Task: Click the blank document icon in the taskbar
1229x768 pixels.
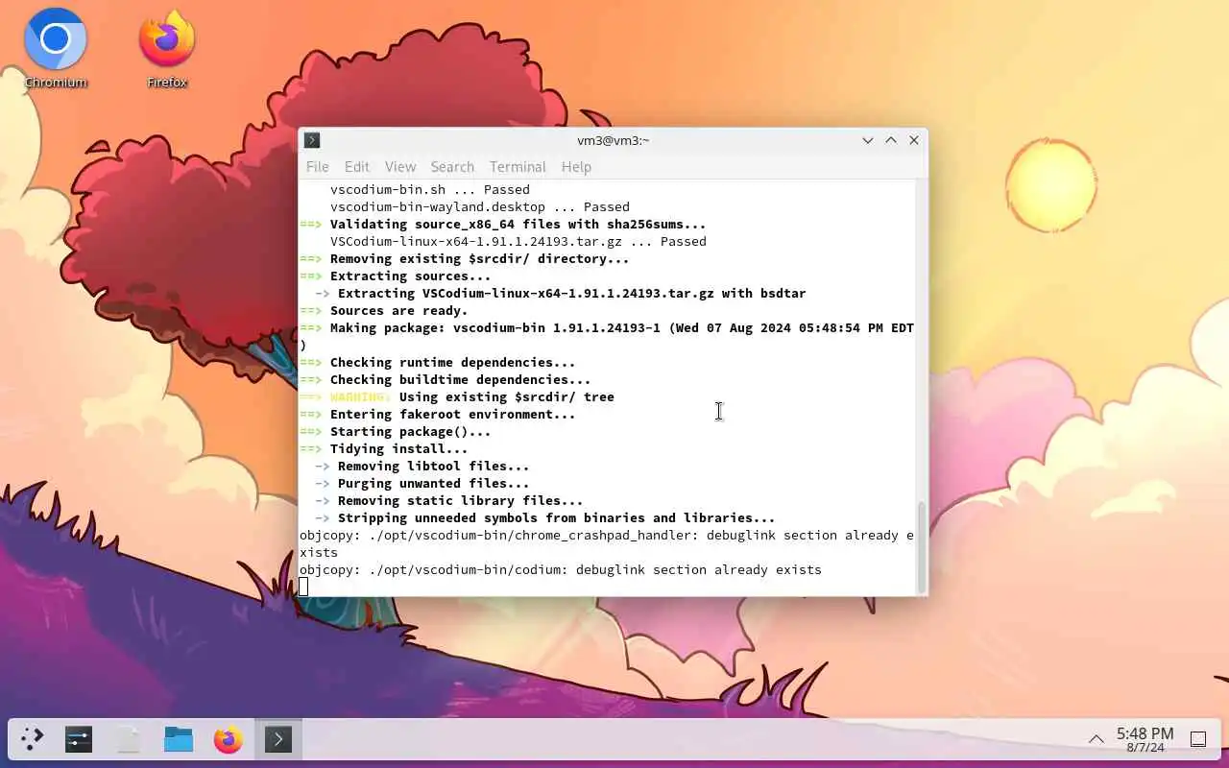Action: click(x=129, y=739)
